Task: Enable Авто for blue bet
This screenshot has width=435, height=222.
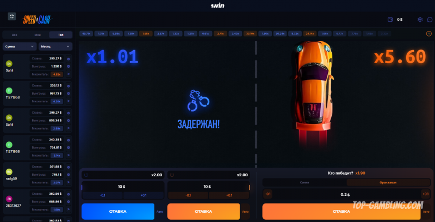Action: (160, 212)
